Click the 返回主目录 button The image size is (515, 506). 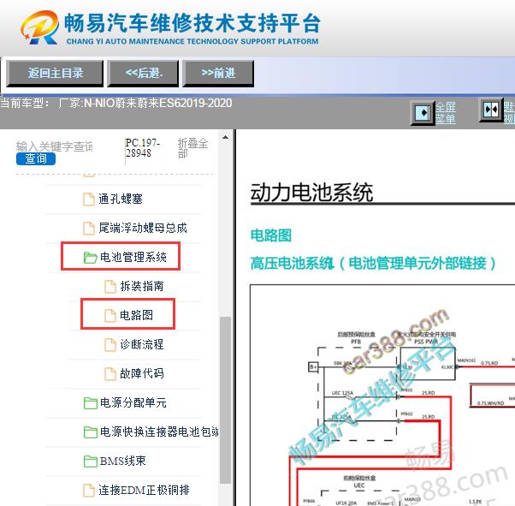tap(55, 74)
